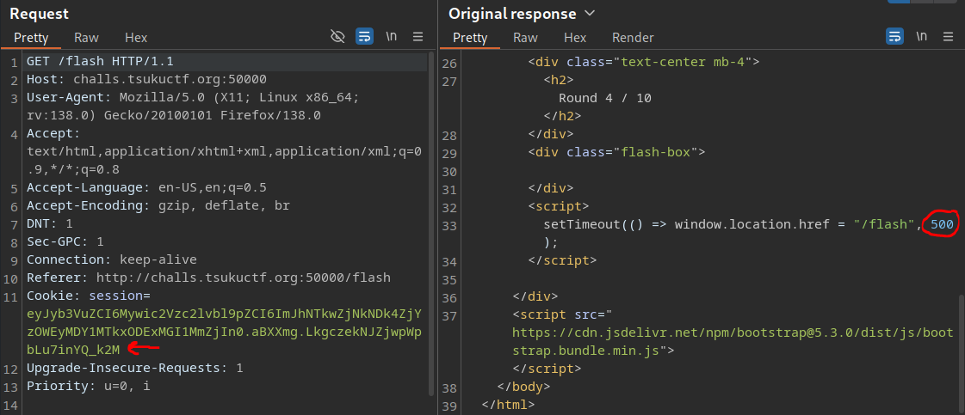Click the bootstrap CDN script URL
Screen dimensions: 965x415
pyautogui.click(x=733, y=342)
